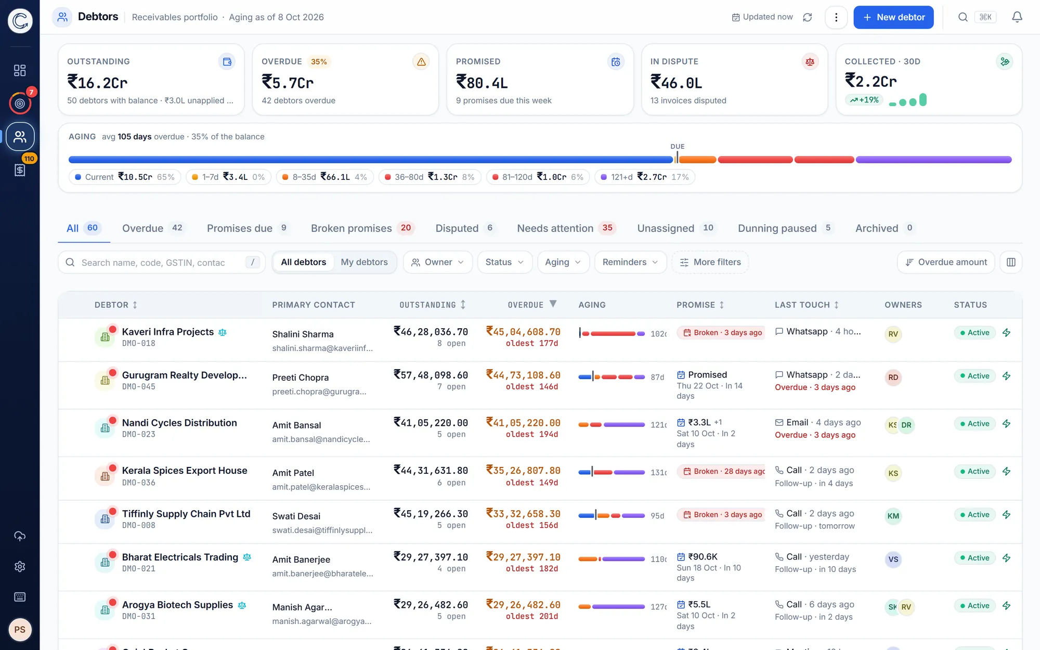Click the purple 121+d segment of aging bar

933,160
